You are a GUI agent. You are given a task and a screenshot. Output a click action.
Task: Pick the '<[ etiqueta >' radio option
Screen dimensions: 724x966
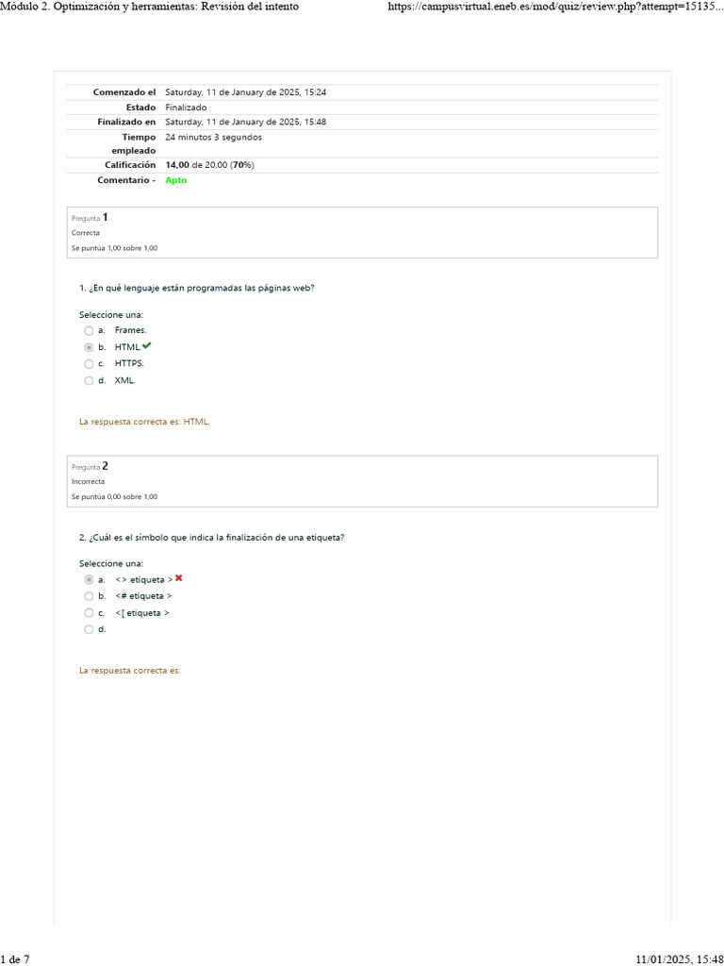pyautogui.click(x=89, y=613)
